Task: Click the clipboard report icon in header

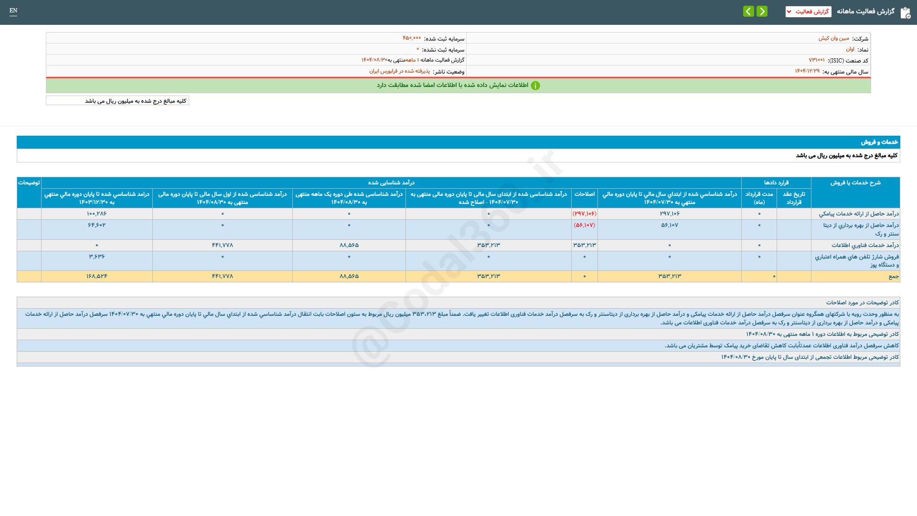Action: 905,12
